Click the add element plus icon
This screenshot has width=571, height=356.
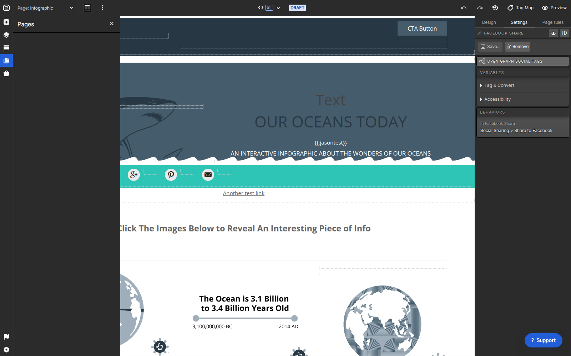(6, 22)
